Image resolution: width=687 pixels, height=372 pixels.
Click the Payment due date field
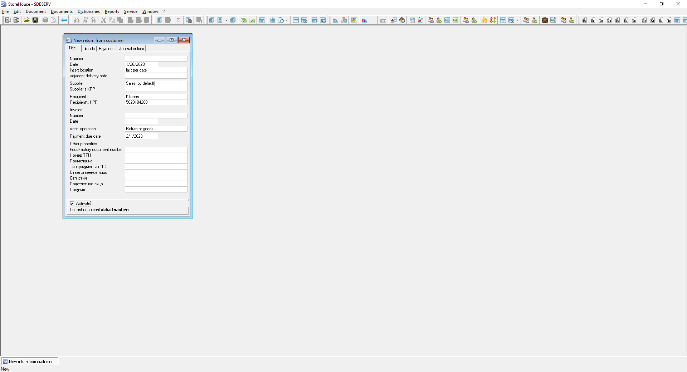141,136
